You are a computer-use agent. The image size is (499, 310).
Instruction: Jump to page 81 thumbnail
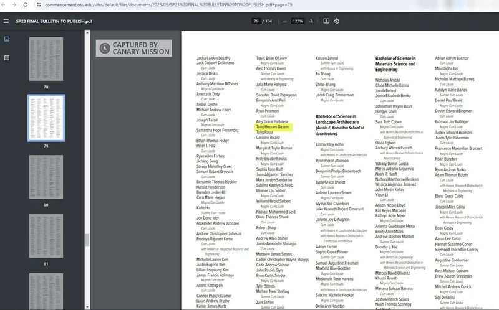click(46, 235)
